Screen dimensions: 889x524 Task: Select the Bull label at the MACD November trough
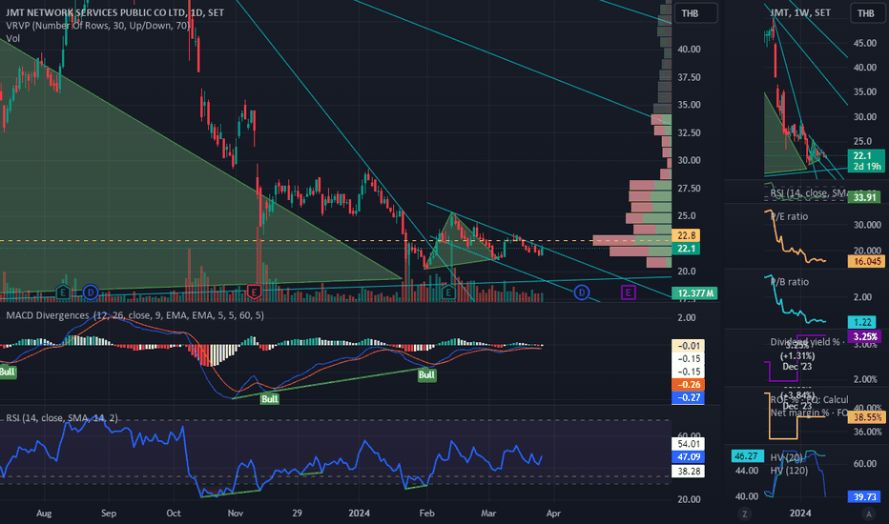pyautogui.click(x=269, y=399)
